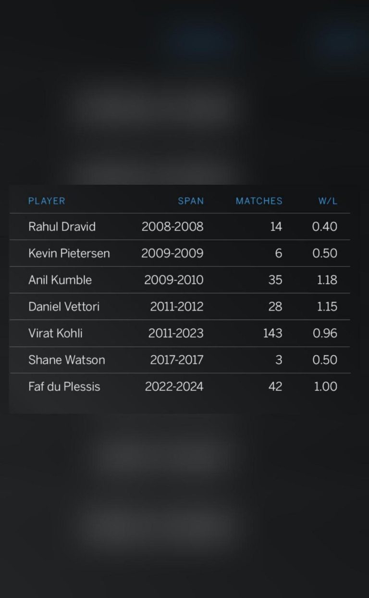Open Virat Kohli player entry
Viewport: 369px width, 598px height.
[x=55, y=333]
